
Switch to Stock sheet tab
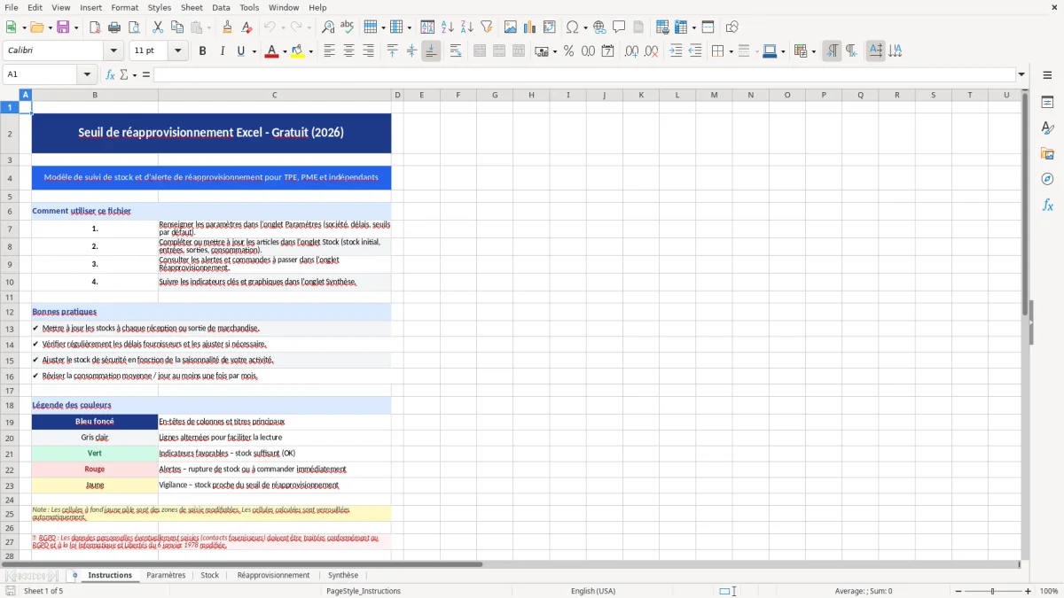click(x=209, y=575)
